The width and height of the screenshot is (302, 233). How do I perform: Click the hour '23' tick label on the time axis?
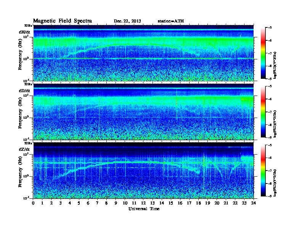point(244,203)
